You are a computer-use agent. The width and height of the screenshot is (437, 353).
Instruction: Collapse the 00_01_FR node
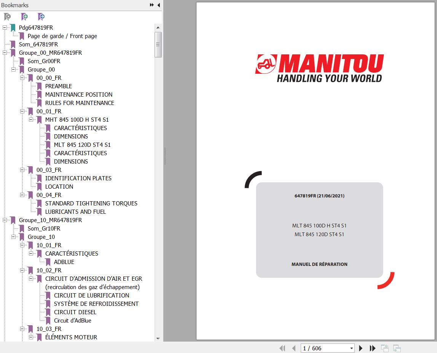tap(22, 111)
